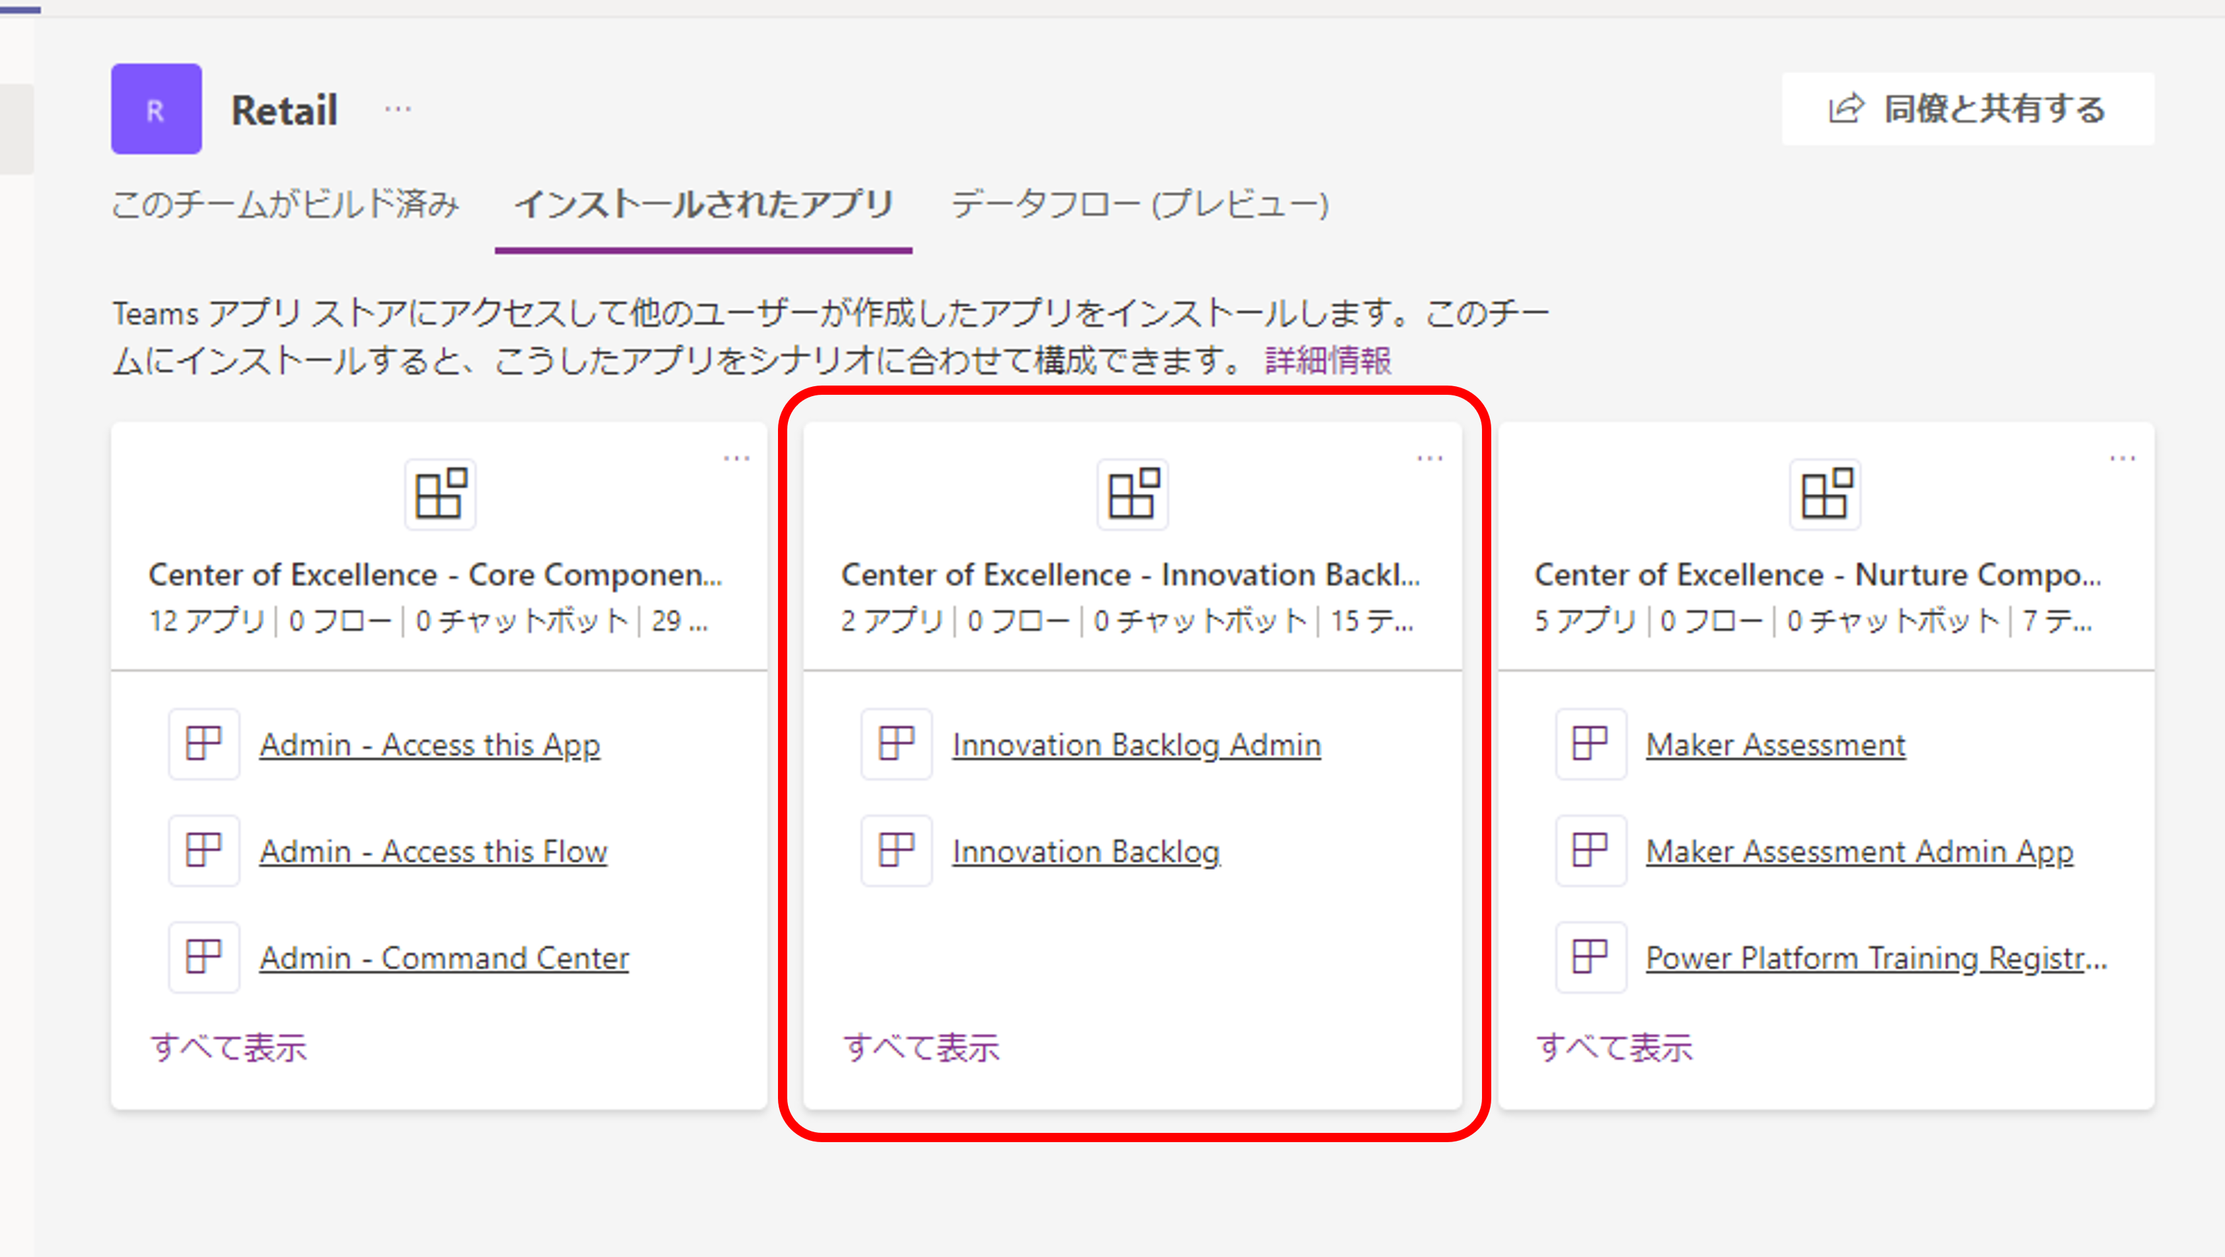The image size is (2225, 1257).
Task: Click the Nurture Components package icon
Action: [x=1825, y=494]
